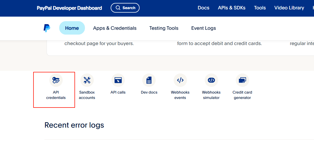The height and width of the screenshot is (148, 314).
Task: Click 'form to accept debit and credit cards.' text
Action: tap(219, 43)
